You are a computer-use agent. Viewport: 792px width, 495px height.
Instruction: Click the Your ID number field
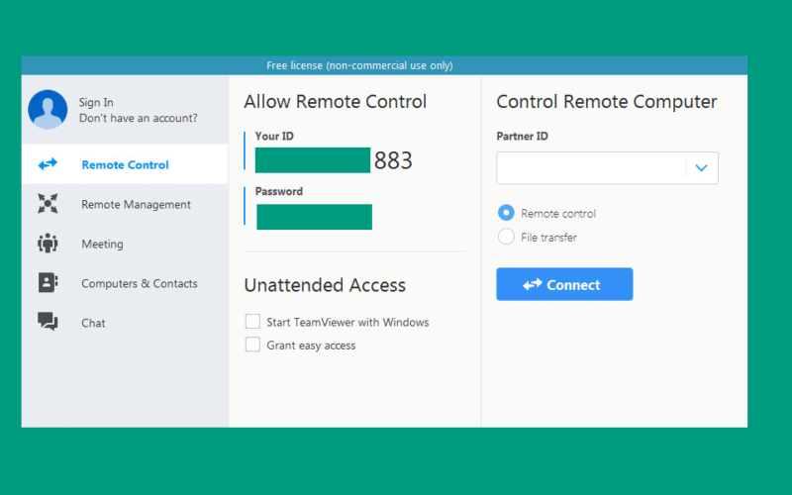(x=334, y=160)
